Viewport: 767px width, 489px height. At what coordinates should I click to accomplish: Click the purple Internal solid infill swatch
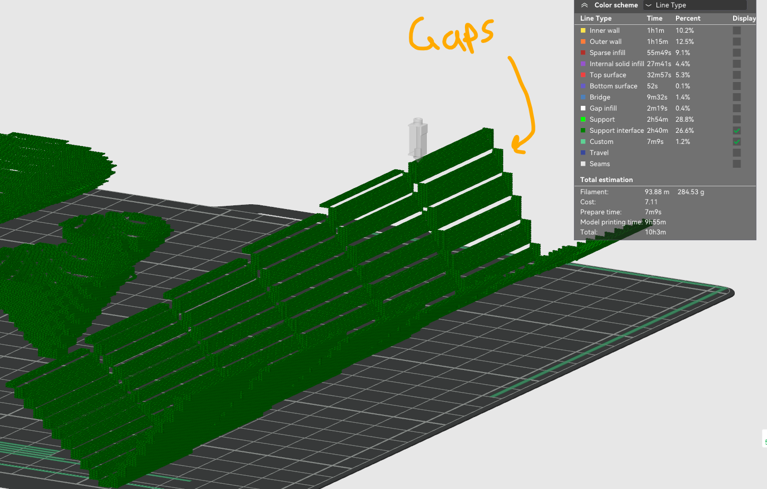pos(583,64)
